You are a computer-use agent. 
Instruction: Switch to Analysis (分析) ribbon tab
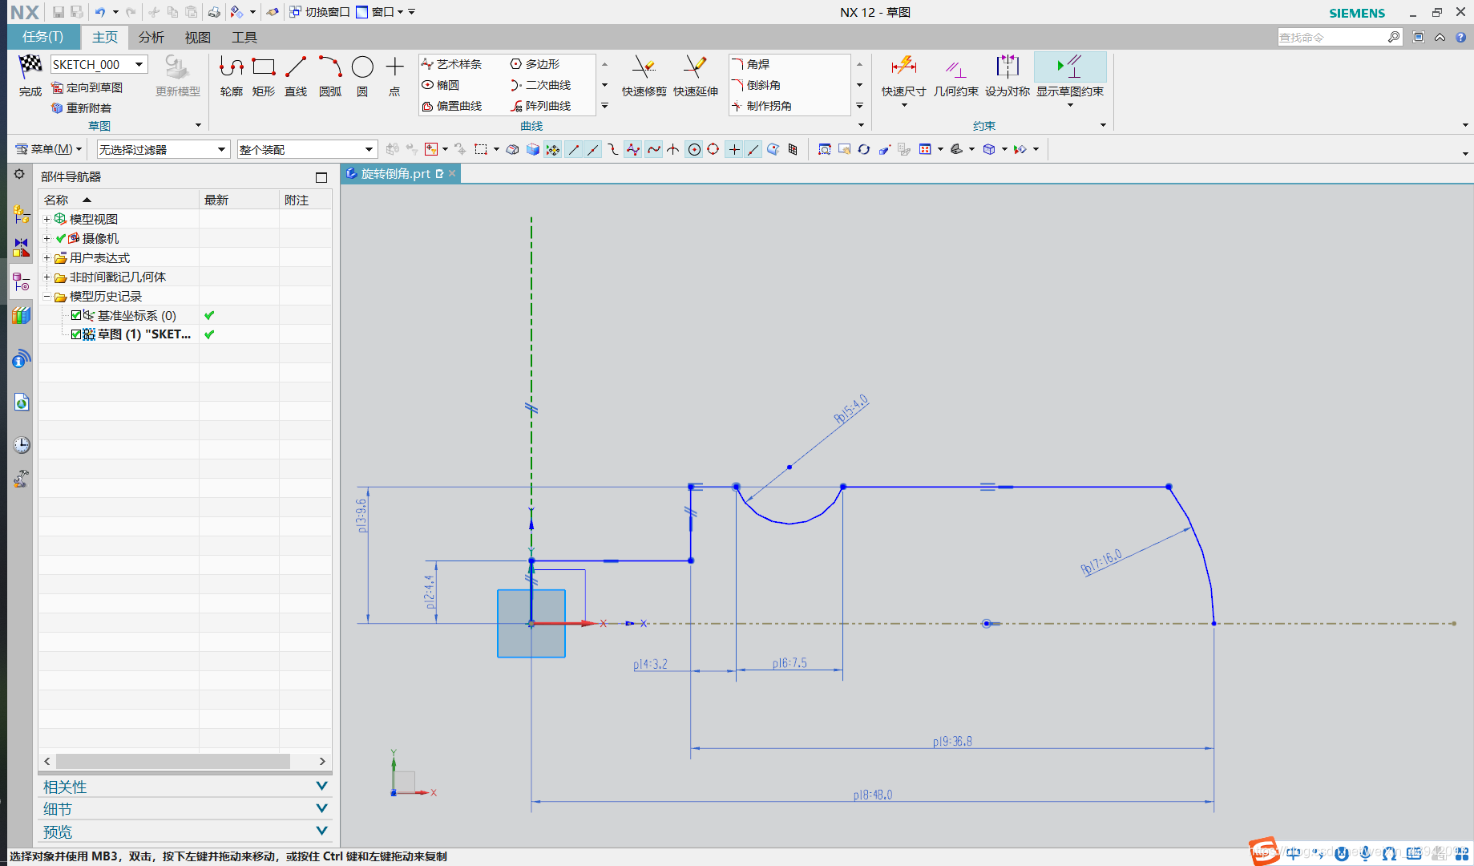tap(151, 37)
